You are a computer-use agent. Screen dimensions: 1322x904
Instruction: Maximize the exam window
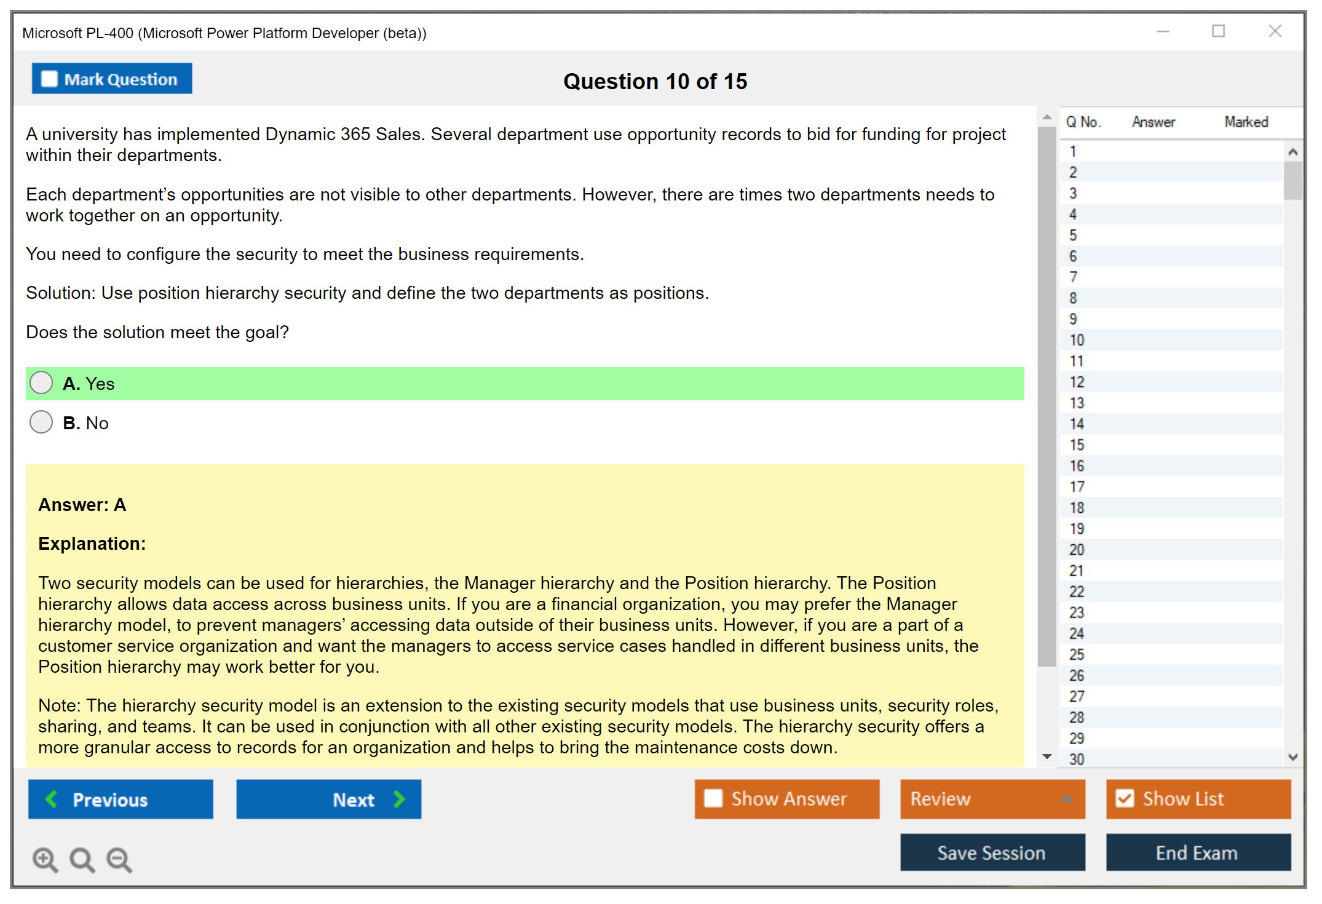tap(1218, 31)
